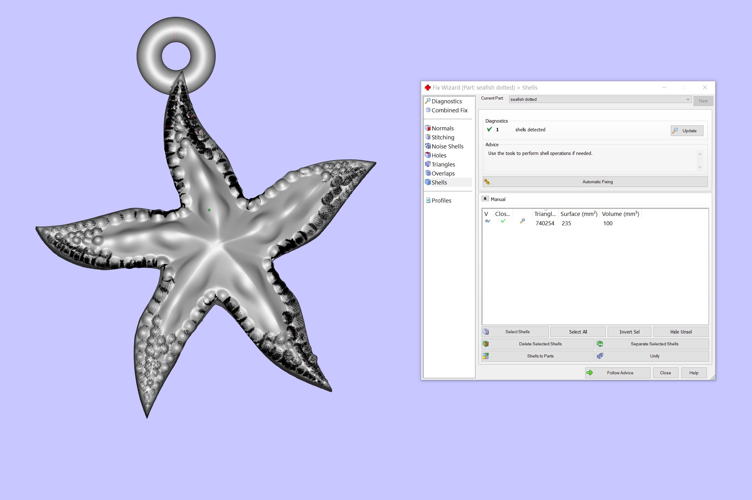Viewport: 752px width, 500px height.
Task: Open the Noise Shells tool
Action: pos(447,146)
